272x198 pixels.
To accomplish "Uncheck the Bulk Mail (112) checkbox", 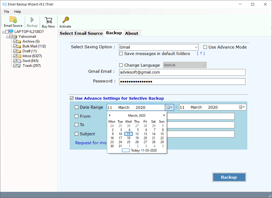I will click(15, 46).
